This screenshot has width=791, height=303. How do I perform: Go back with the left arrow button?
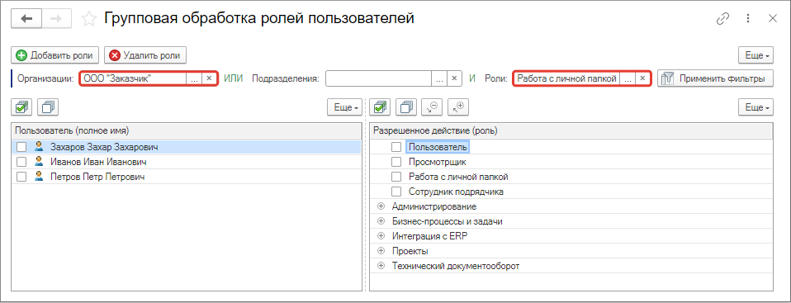27,19
